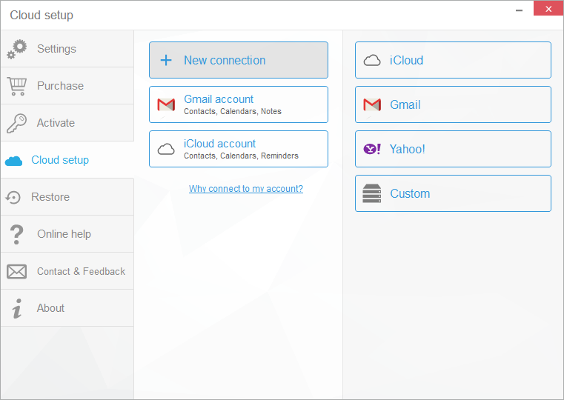Open Online help label
Screen dimensions: 564x400
[64, 234]
